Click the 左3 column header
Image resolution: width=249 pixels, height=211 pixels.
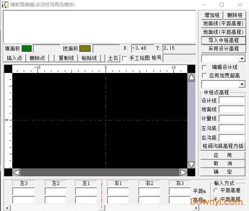pyautogui.click(x=24, y=183)
